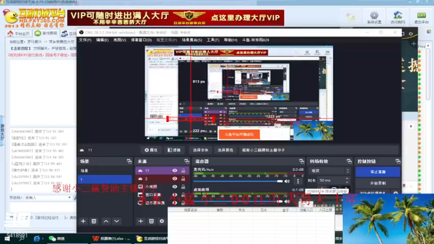Viewport: 434px width, 244px height.
Task: Select scene 1 in the scenes list
Action: pyautogui.click(x=105, y=179)
